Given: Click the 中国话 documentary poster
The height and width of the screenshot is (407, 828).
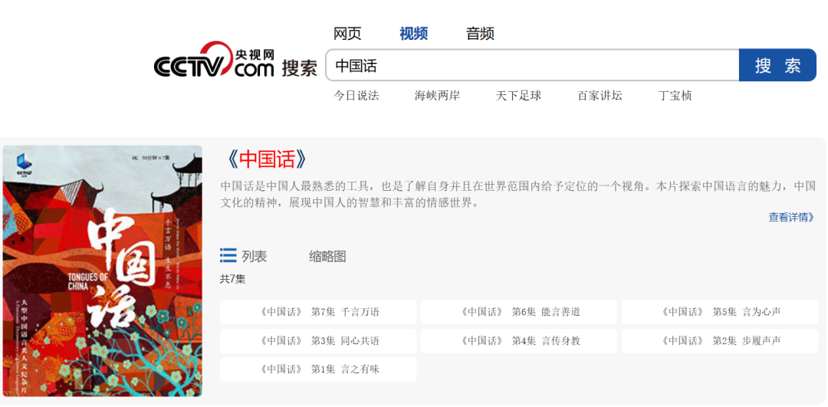Looking at the screenshot, I should 103,271.
